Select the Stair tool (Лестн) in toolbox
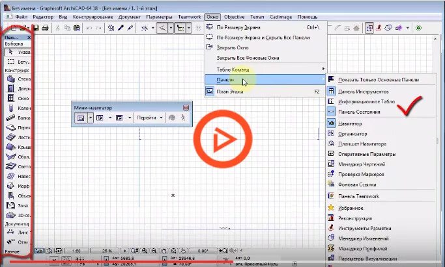The width and height of the screenshot is (445, 267). [18, 137]
